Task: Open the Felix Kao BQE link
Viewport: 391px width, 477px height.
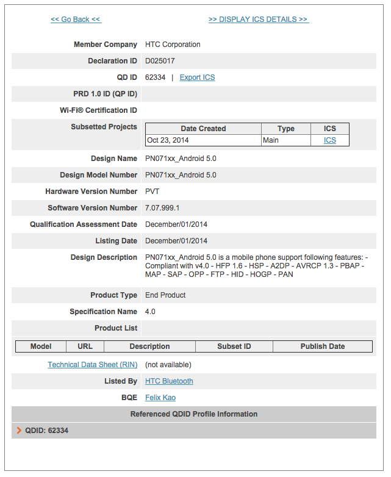Action: pos(160,398)
